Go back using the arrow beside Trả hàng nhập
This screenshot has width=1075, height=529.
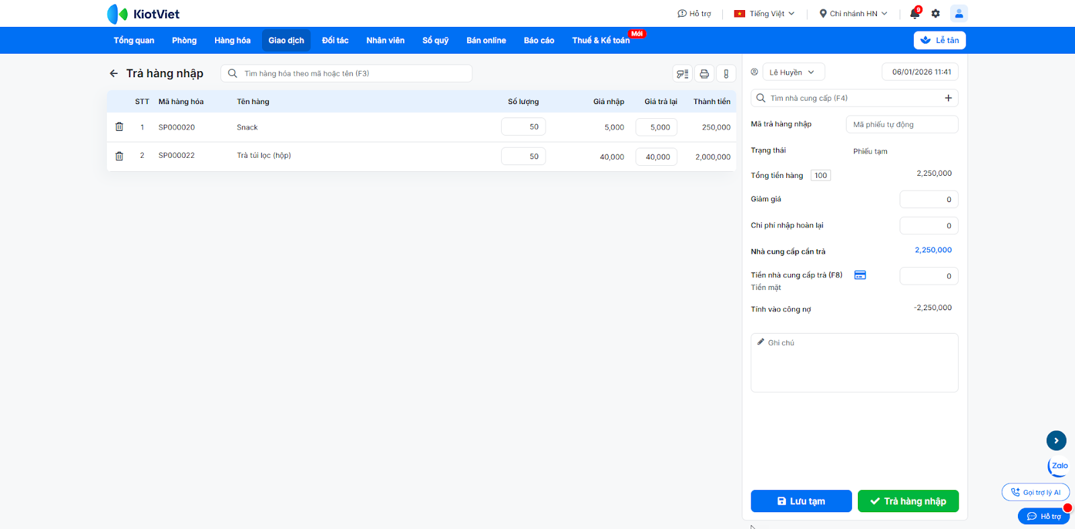(114, 74)
